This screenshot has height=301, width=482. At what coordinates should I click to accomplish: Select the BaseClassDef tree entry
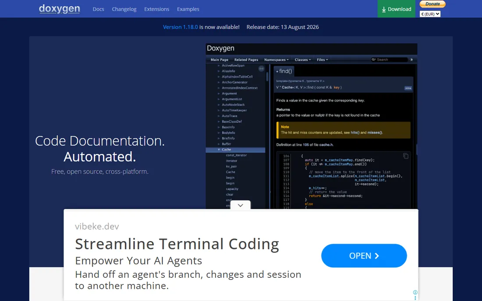click(x=232, y=122)
